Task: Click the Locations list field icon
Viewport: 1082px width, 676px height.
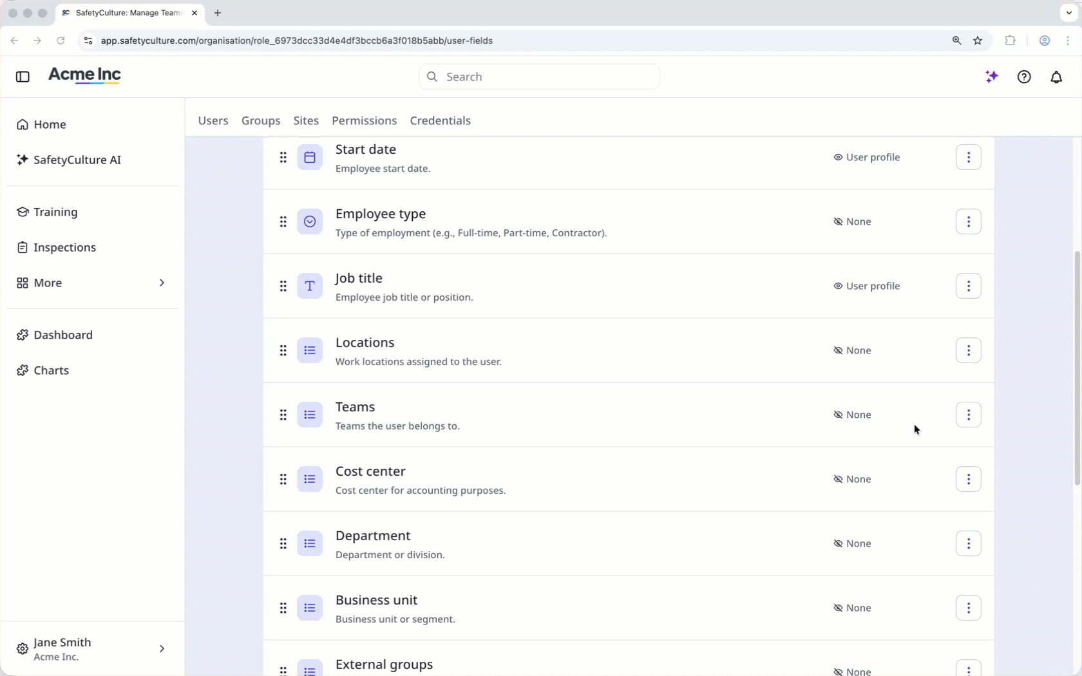Action: click(x=310, y=350)
